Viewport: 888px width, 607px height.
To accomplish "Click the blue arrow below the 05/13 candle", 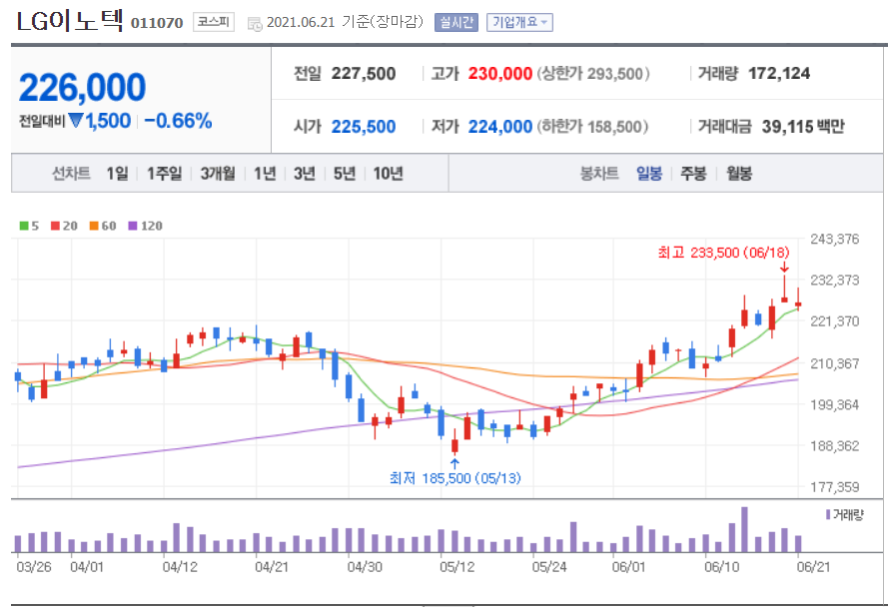I will (454, 464).
